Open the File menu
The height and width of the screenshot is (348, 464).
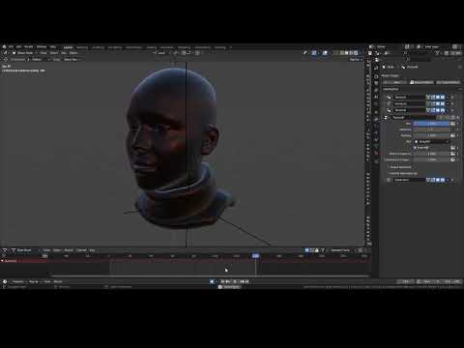point(11,47)
